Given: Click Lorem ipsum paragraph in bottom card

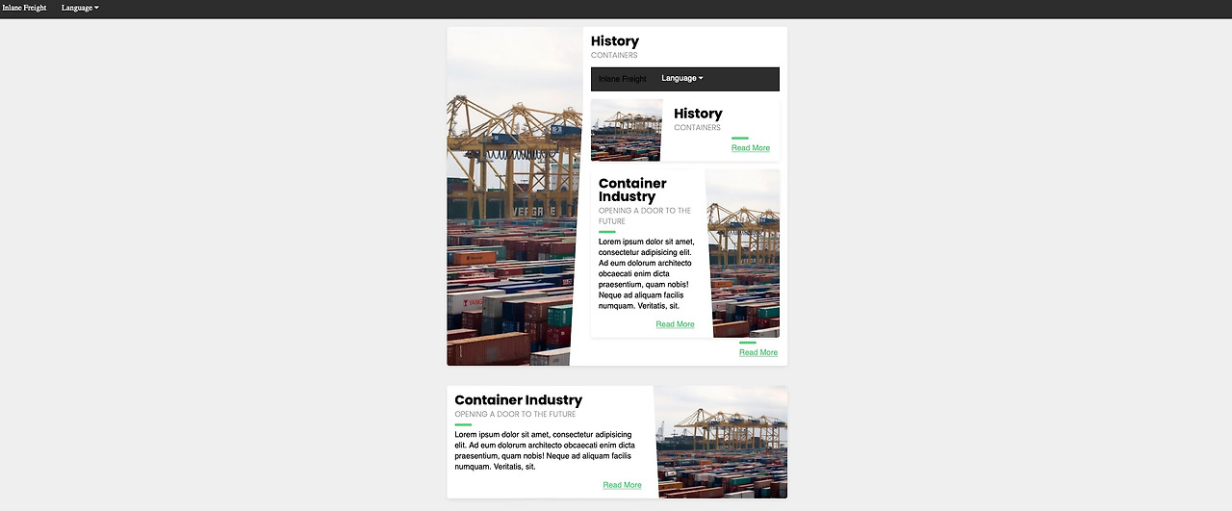Looking at the screenshot, I should pos(545,450).
